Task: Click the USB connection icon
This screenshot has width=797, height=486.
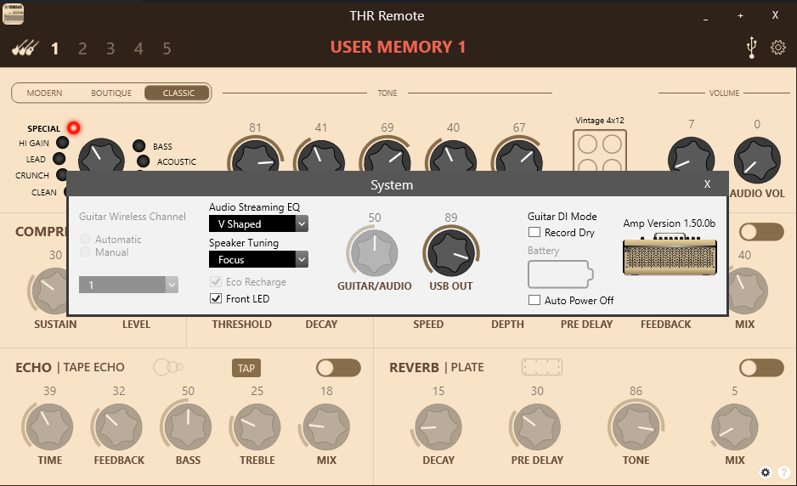Action: [752, 48]
